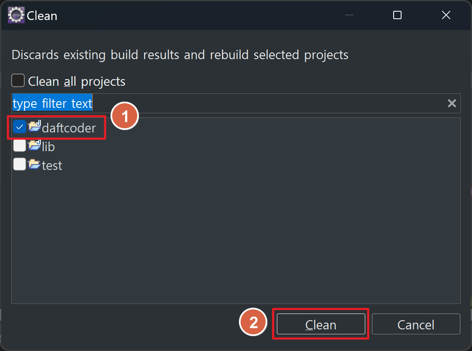The height and width of the screenshot is (351, 472).
Task: Select the lib project entry
Action: 48,146
